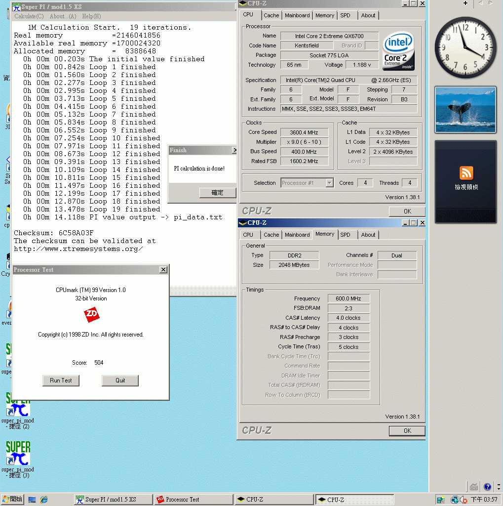Click the analog clock gadget in the sidebar
503x506 pixels.
click(x=464, y=47)
